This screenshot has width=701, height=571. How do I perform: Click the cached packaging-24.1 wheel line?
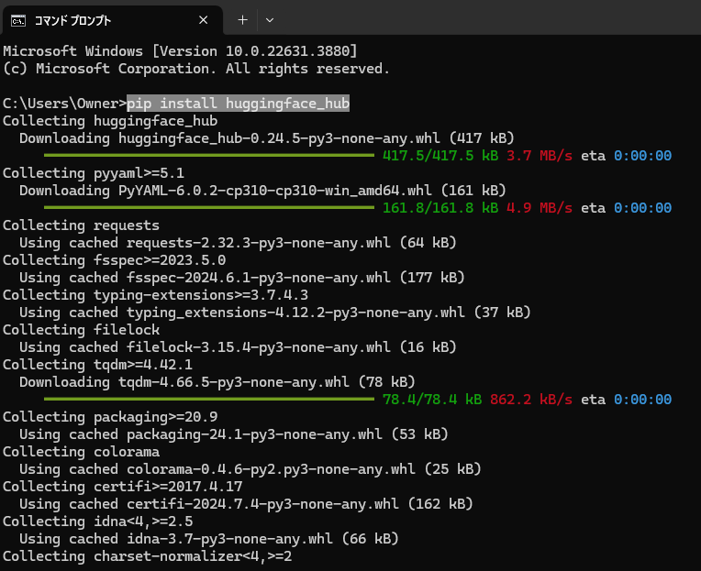point(234,434)
